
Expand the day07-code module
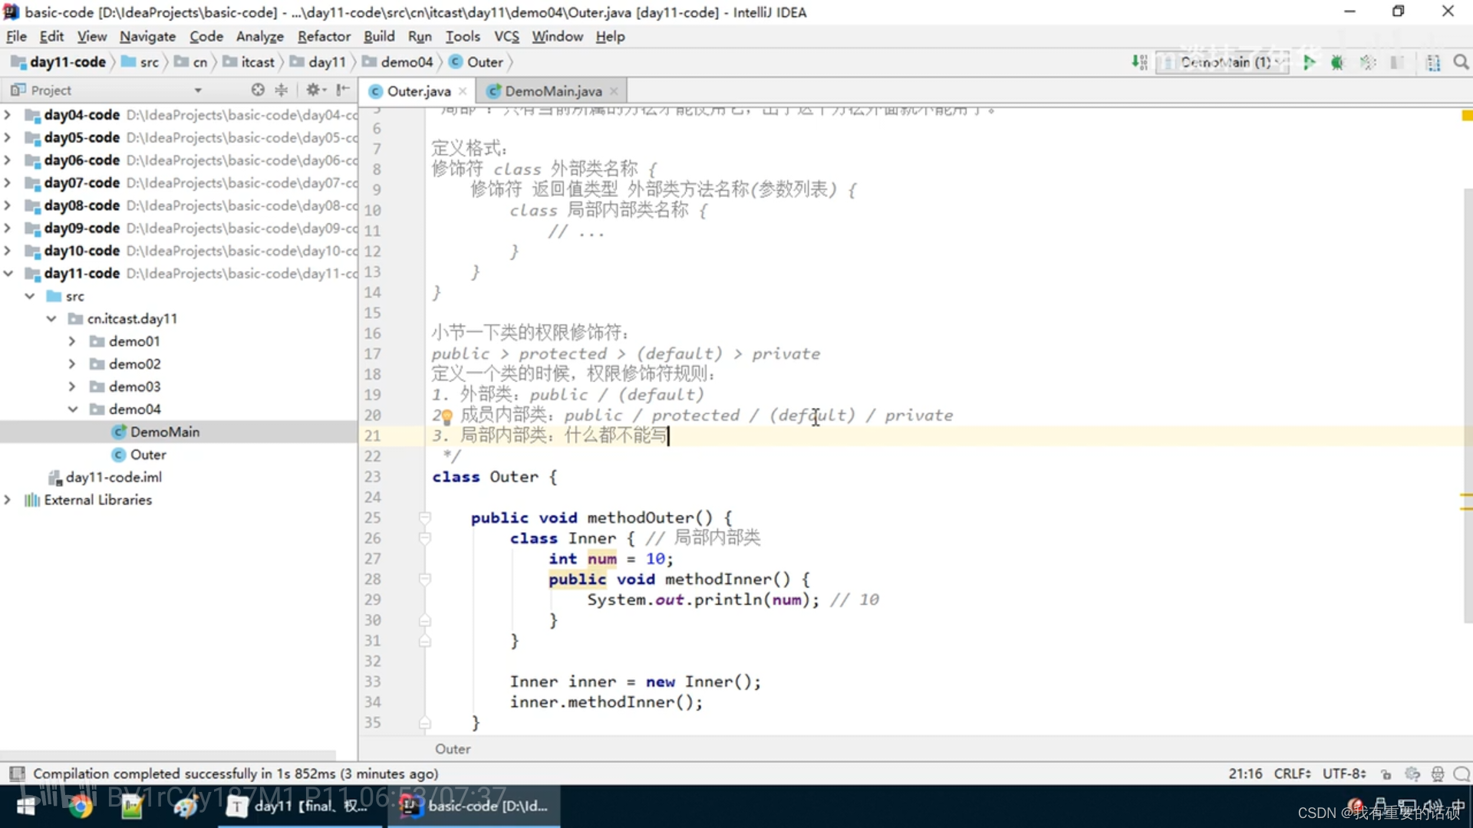pos(8,183)
